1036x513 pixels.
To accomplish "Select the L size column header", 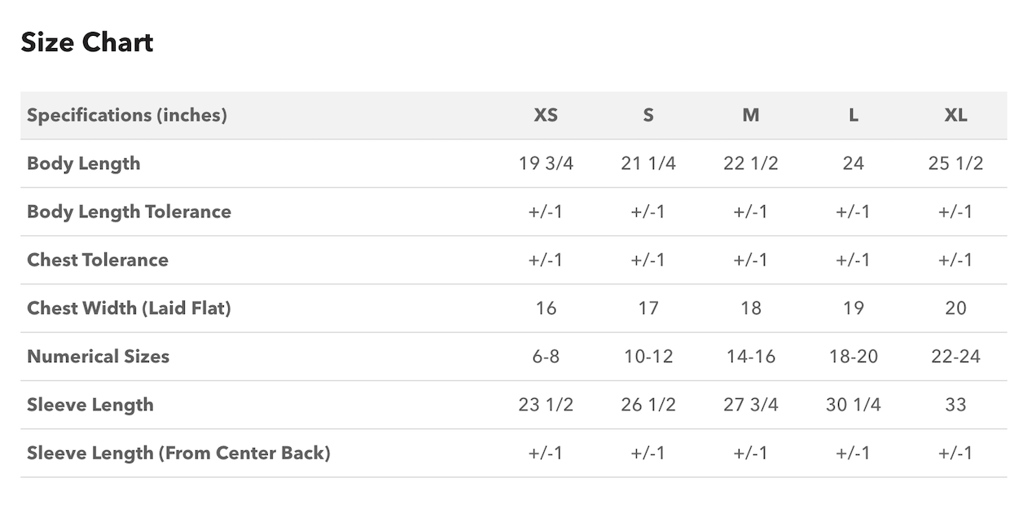I will 853,115.
